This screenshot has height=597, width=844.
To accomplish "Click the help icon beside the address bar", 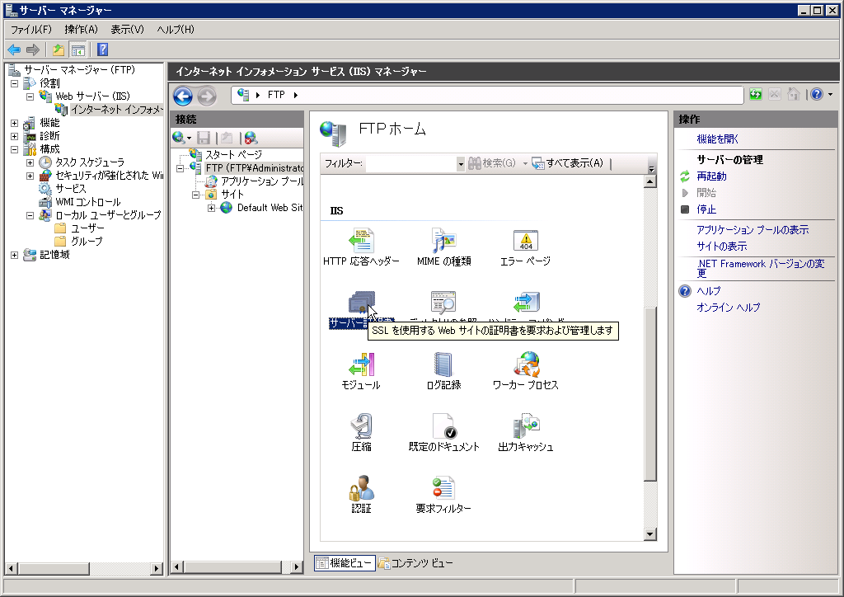I will pos(817,95).
